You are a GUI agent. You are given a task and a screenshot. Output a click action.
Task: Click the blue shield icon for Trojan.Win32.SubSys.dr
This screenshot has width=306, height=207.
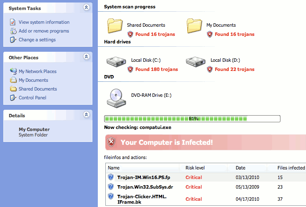(x=111, y=186)
